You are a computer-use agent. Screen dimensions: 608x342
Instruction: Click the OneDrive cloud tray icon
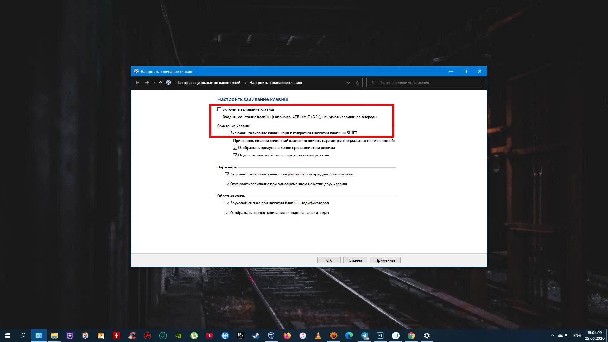(560, 336)
